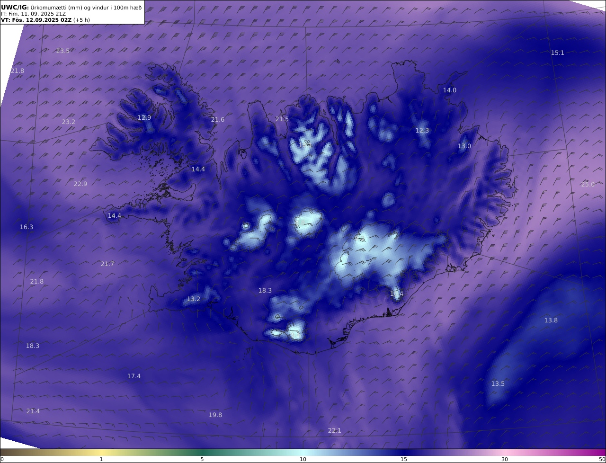Click the colorbar tick label 50
Viewport: 606px width, 463px height.
point(602,459)
